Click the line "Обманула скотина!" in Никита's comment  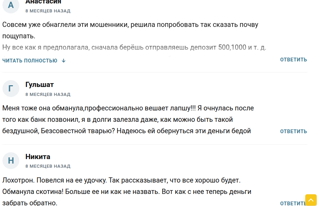(x=127, y=192)
